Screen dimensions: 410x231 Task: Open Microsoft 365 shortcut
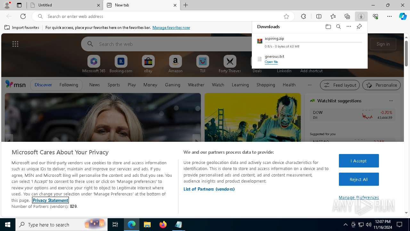[94, 64]
